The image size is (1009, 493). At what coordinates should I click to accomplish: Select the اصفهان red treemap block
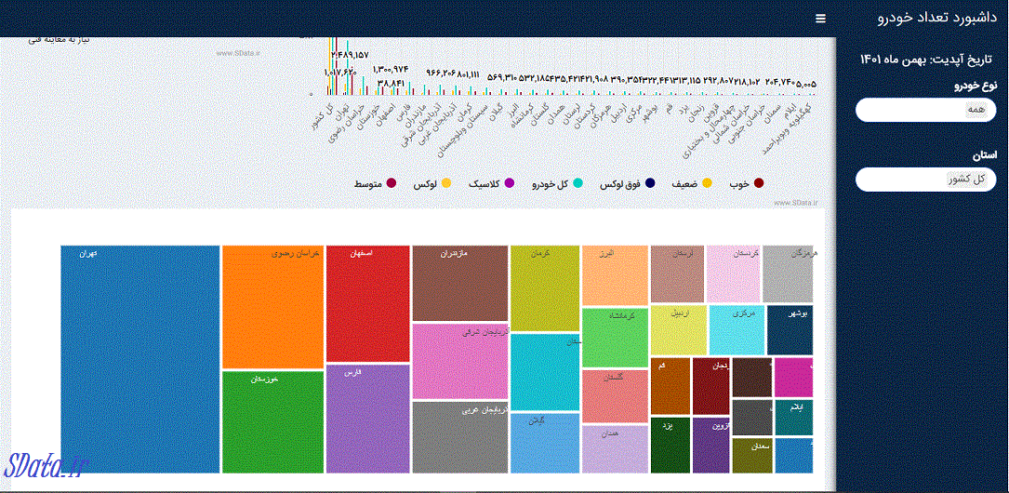pyautogui.click(x=367, y=303)
